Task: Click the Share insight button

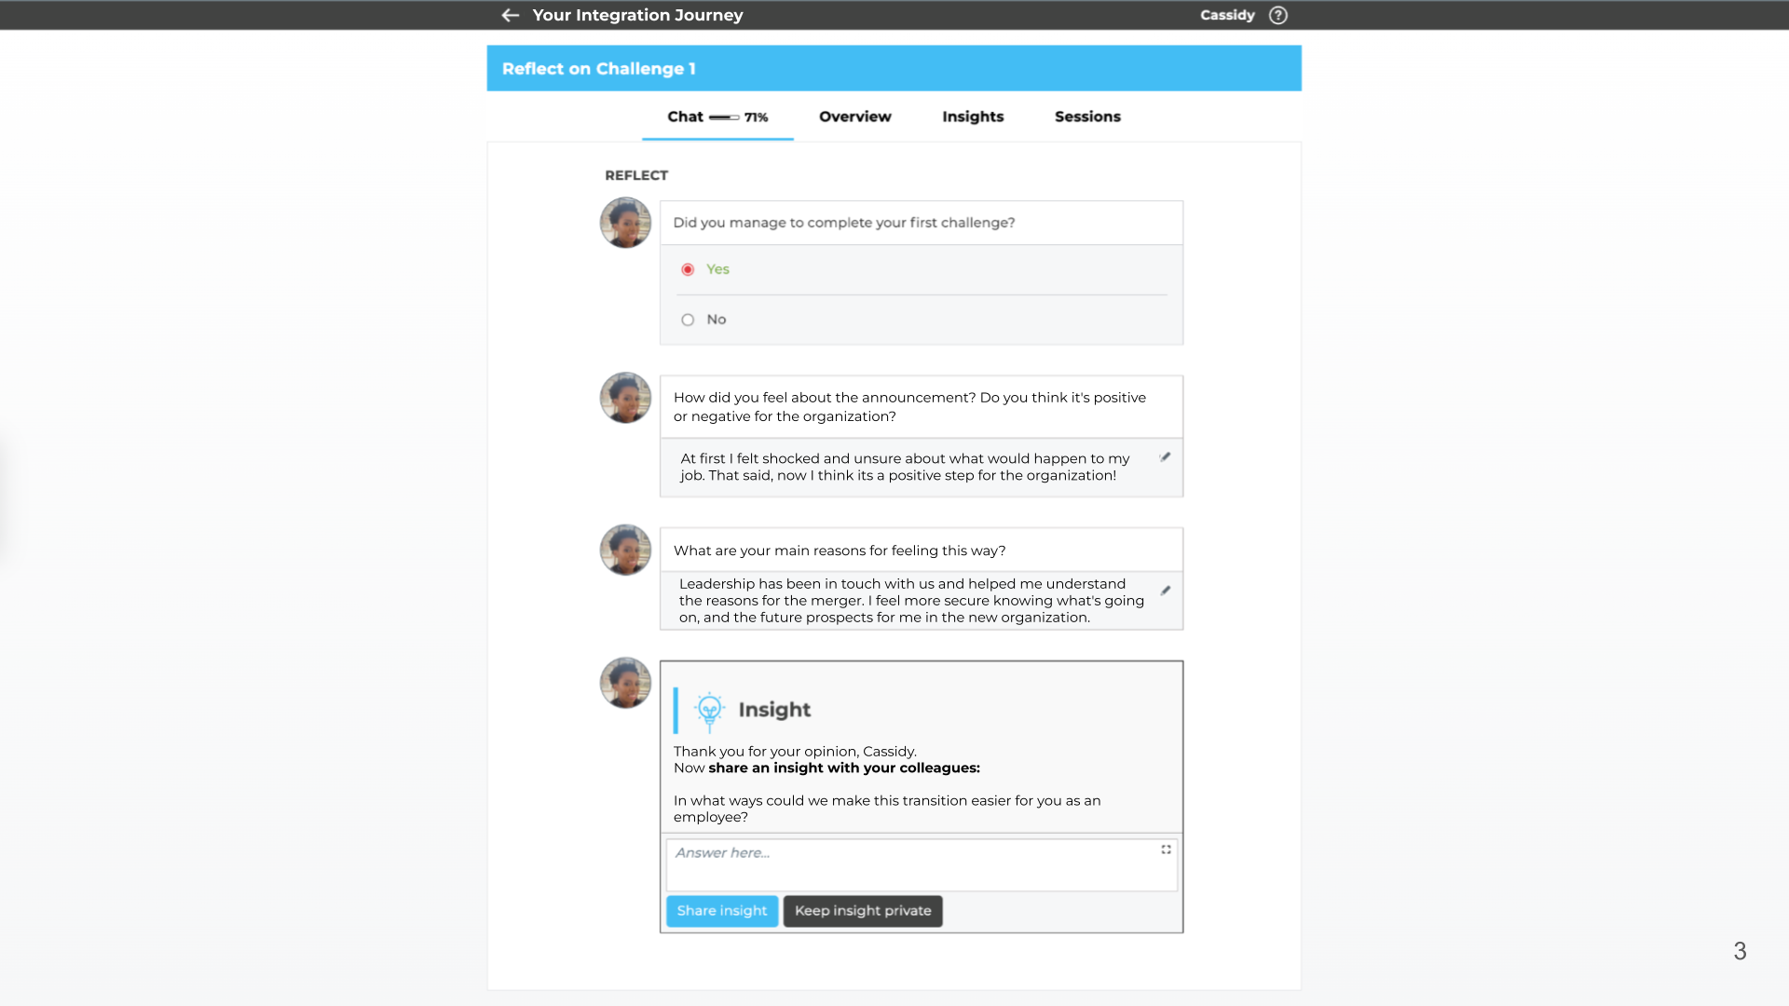Action: 722,910
